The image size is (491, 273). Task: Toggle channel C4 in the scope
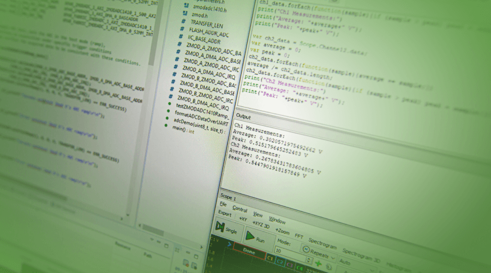[x=299, y=267]
